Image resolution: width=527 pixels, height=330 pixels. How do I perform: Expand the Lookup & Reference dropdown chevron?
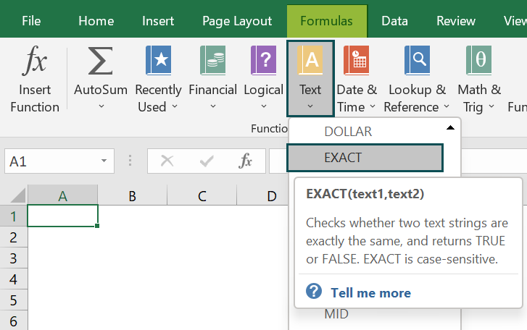point(447,106)
